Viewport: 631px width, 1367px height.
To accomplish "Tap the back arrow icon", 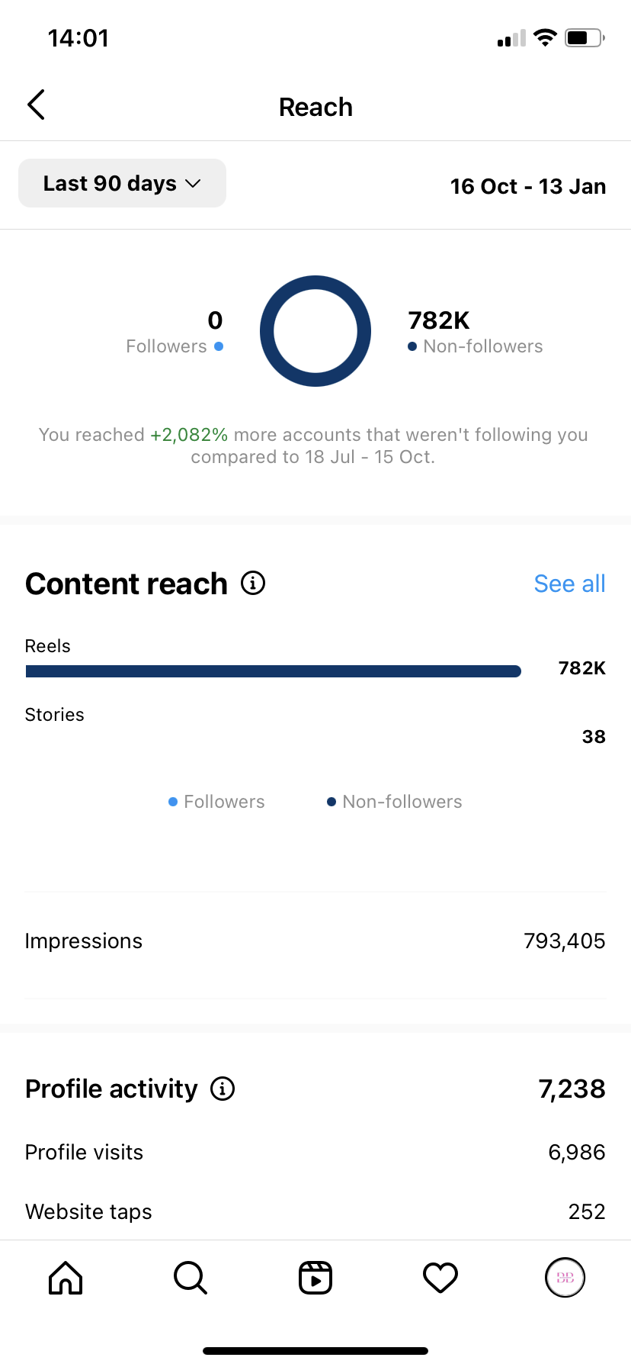I will tap(36, 105).
